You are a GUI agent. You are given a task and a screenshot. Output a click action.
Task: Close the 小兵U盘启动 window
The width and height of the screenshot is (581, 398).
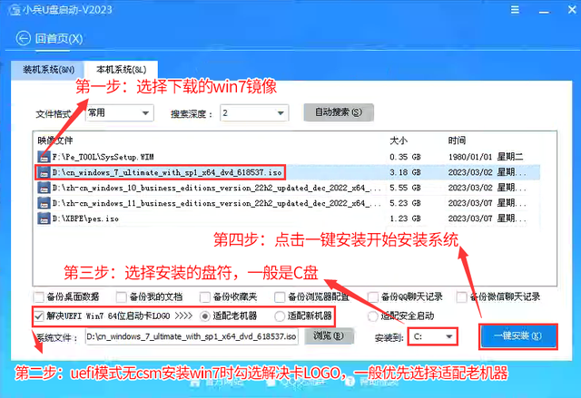pyautogui.click(x=572, y=10)
